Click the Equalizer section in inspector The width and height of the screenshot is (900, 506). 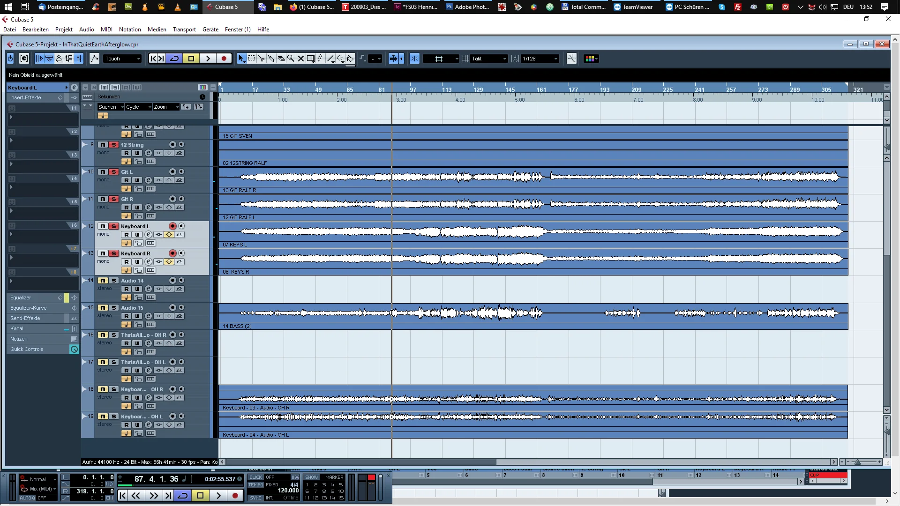pos(35,298)
